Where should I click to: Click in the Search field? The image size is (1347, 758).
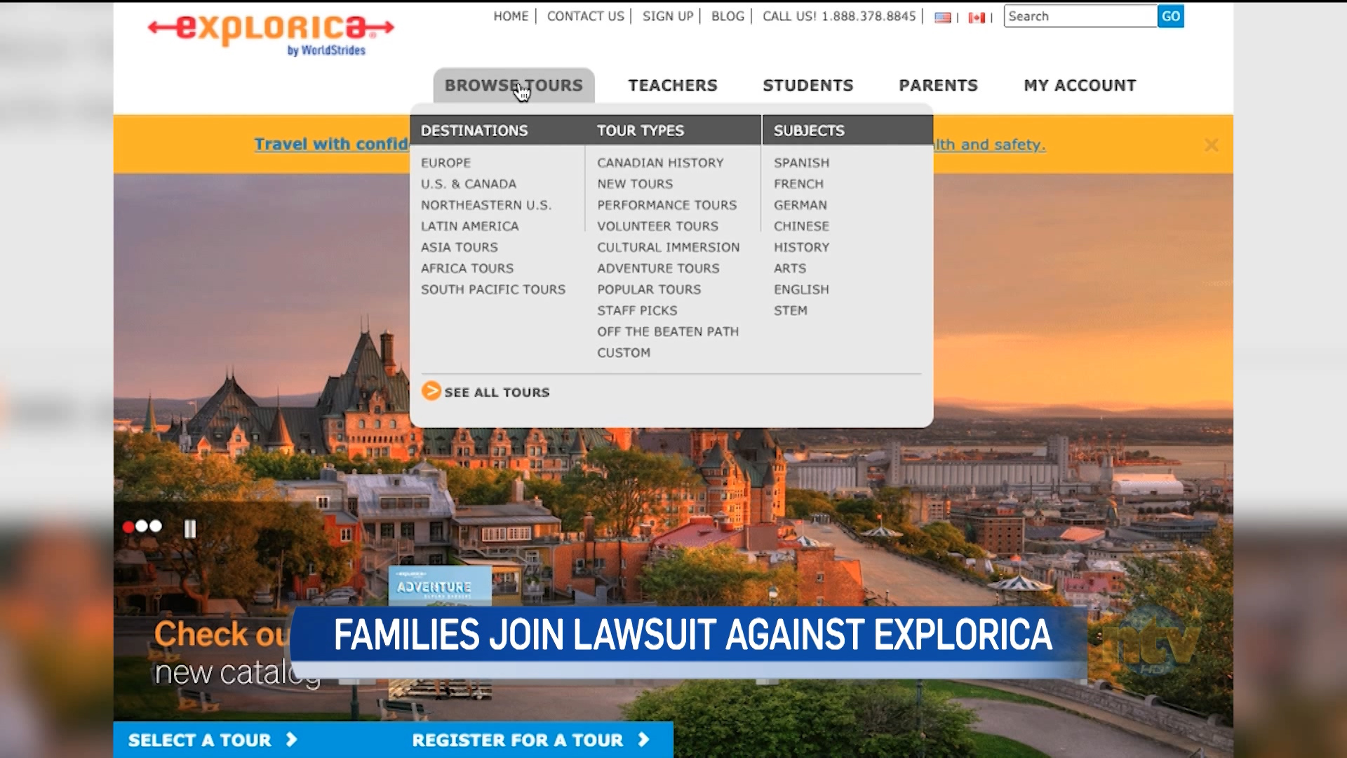(x=1080, y=16)
